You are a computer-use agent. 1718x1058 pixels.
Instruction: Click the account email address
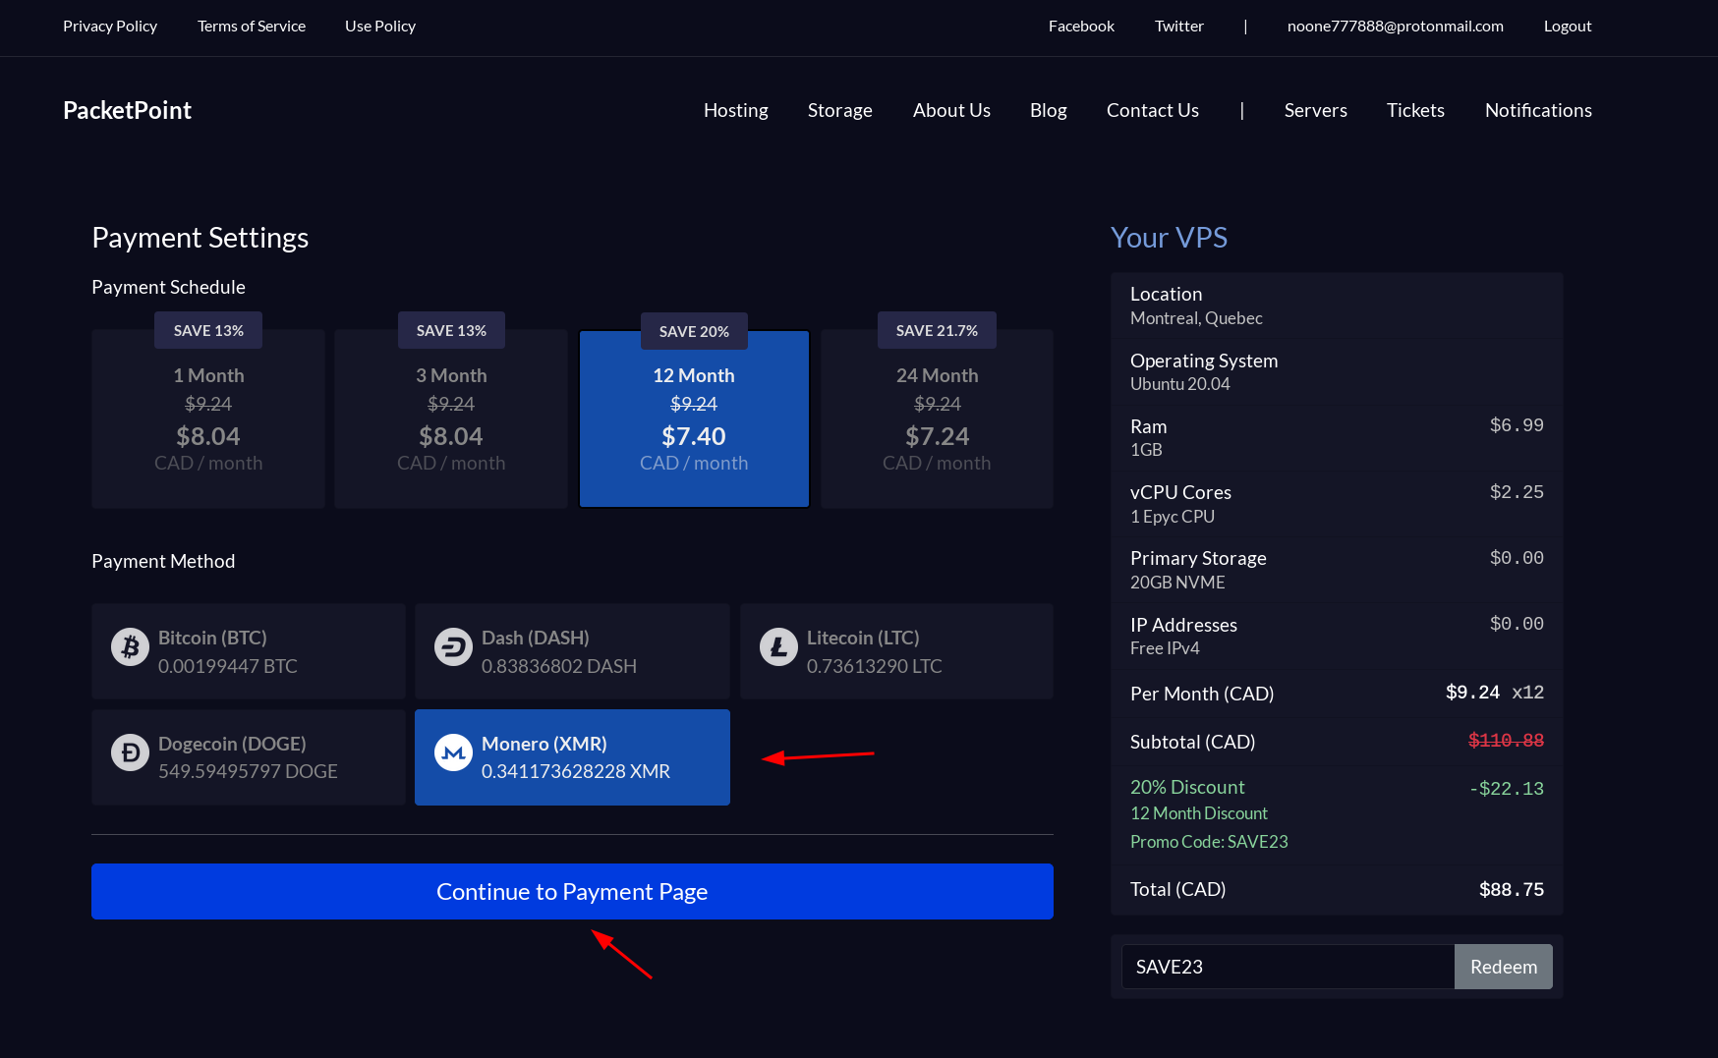pos(1396,26)
